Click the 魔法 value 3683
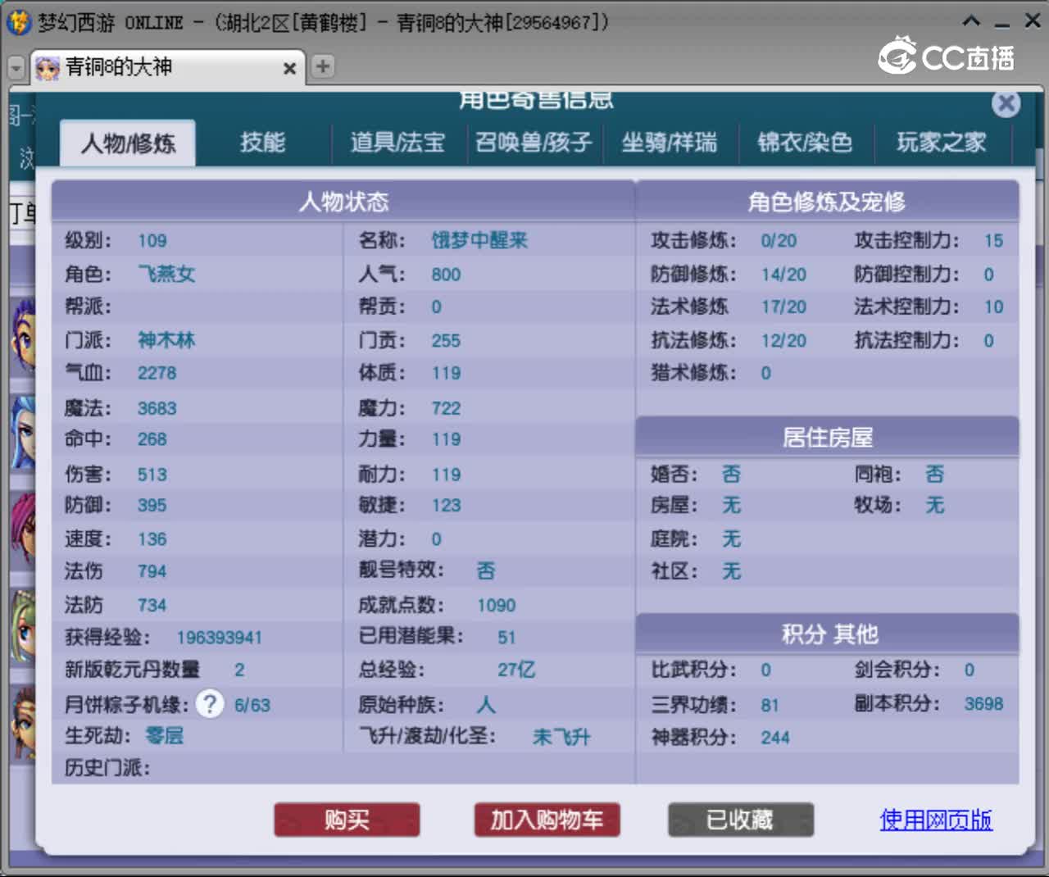This screenshot has width=1049, height=877. coord(157,408)
